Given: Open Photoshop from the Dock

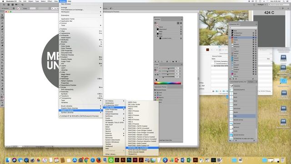Looking at the screenshot, I should click(129, 160).
